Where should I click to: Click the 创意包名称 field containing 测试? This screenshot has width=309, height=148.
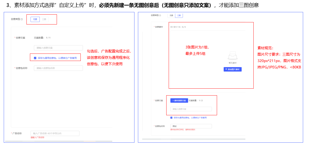coord(191,126)
